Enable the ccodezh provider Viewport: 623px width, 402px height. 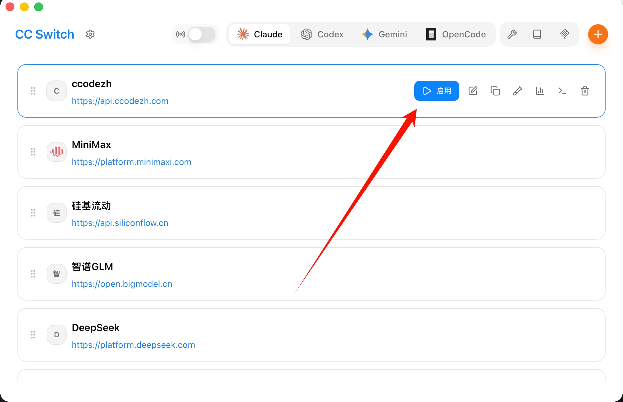click(436, 91)
